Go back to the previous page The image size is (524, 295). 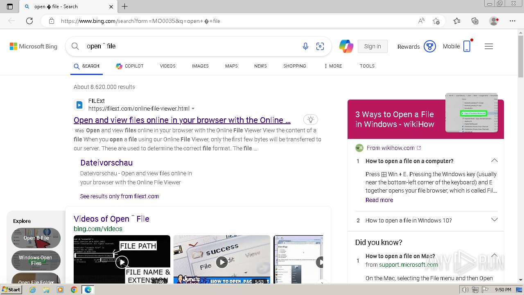pos(11,21)
